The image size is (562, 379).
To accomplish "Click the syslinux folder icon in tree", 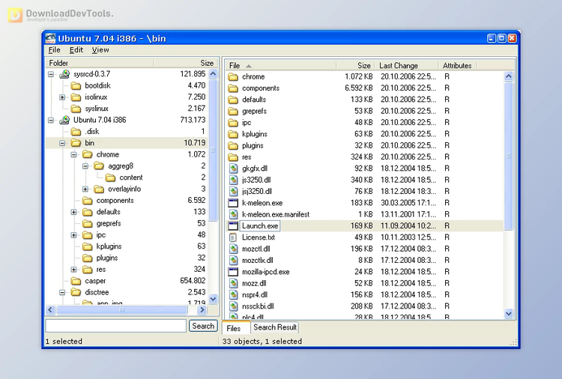I will coord(76,109).
